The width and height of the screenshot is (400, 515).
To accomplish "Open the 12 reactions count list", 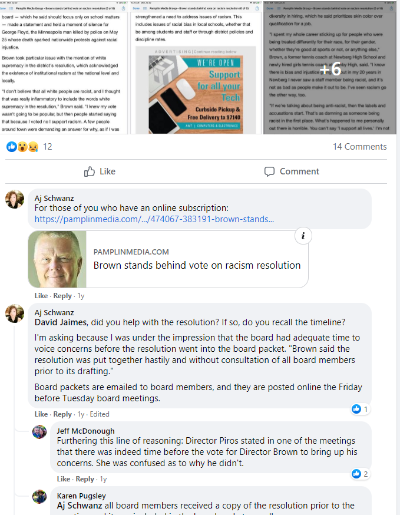I will [x=48, y=147].
